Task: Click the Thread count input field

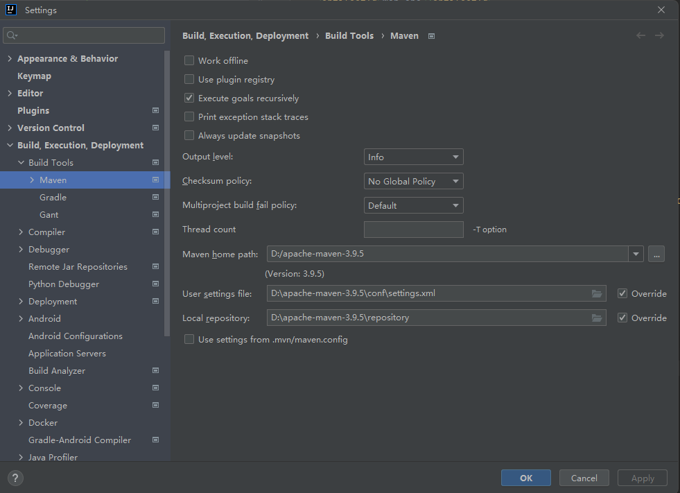Action: [x=414, y=230]
